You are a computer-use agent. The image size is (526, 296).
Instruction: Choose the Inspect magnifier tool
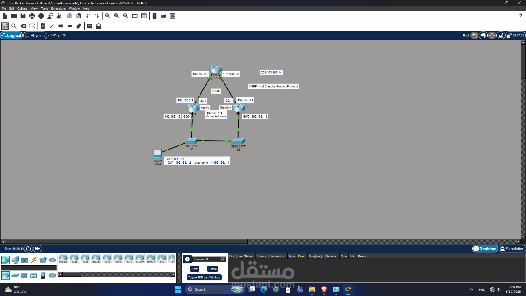pyautogui.click(x=14, y=26)
